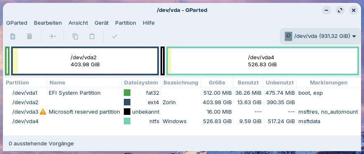Click the 'msftdata' flags cell

pyautogui.click(x=309, y=121)
